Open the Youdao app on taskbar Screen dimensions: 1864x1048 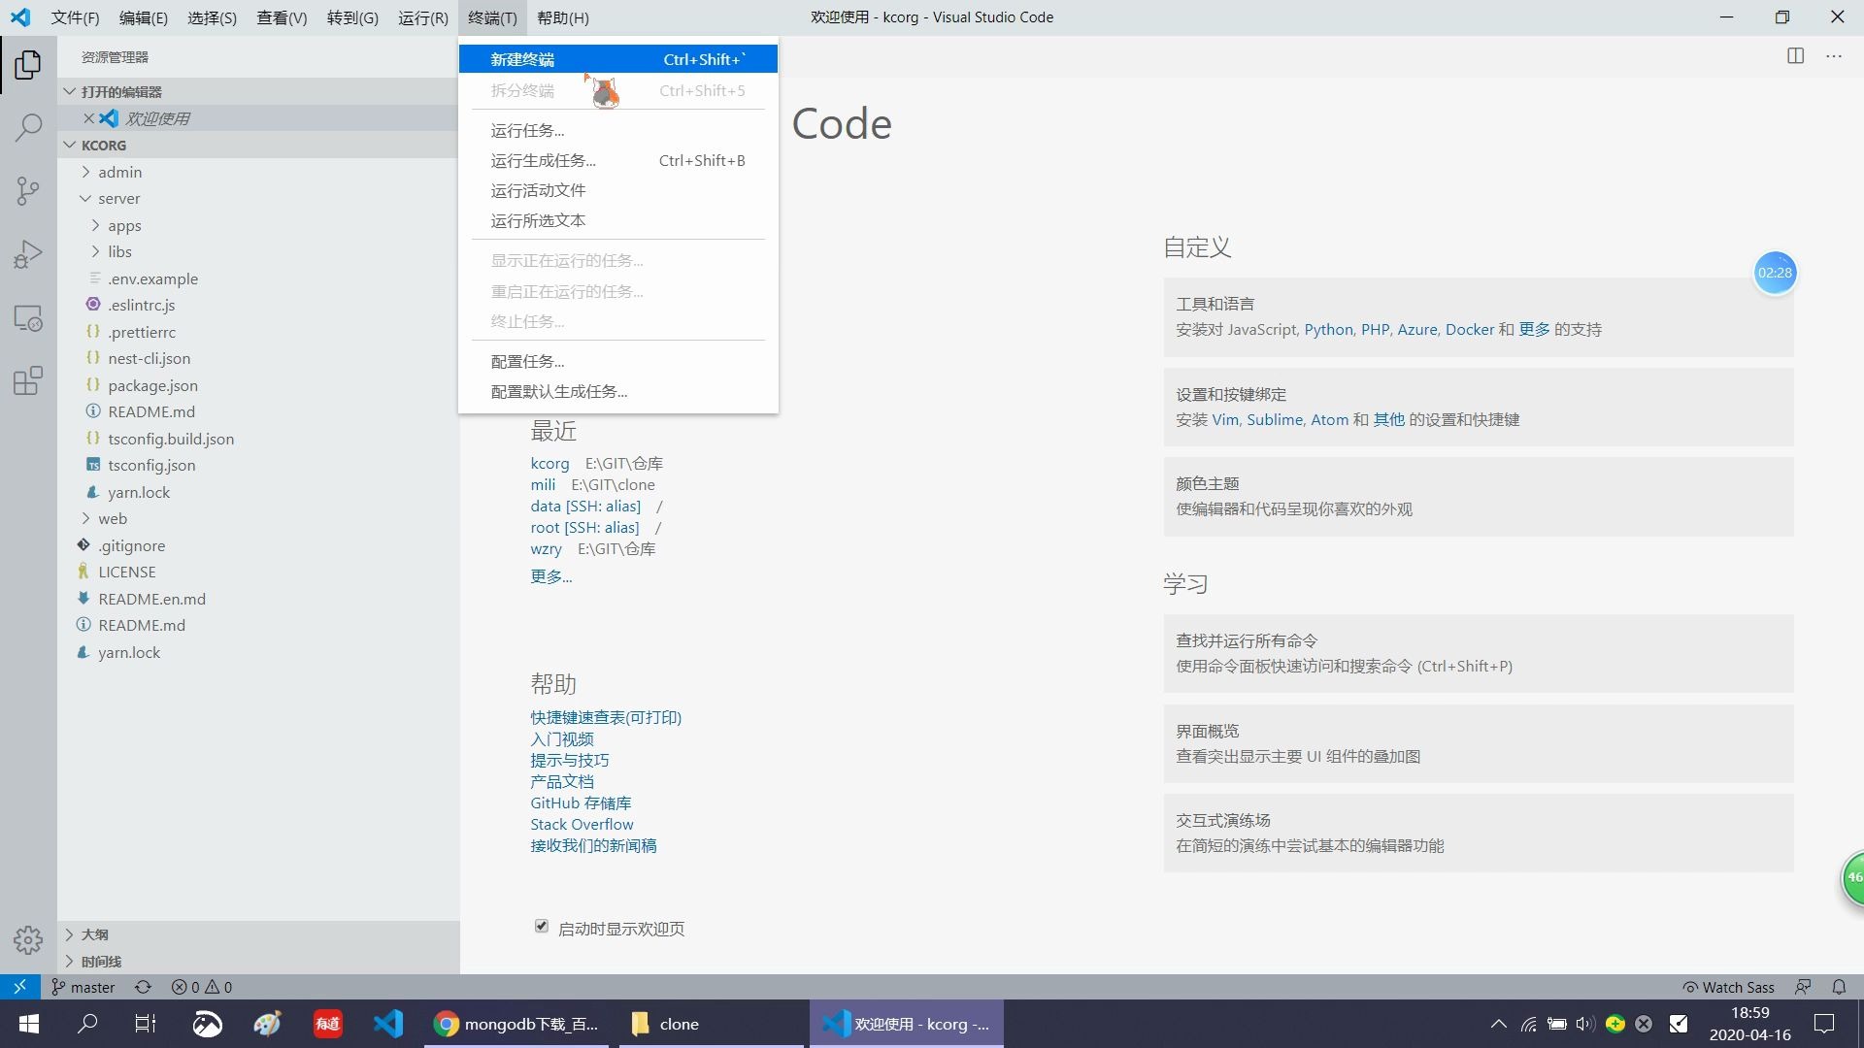(327, 1024)
